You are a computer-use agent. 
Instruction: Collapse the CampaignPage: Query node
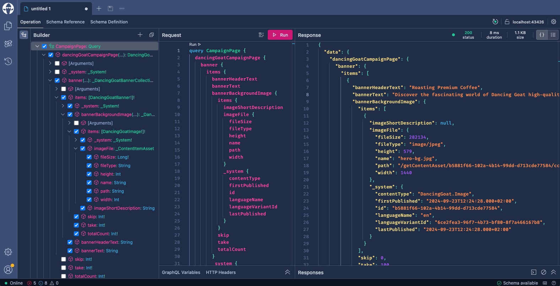(x=37, y=46)
